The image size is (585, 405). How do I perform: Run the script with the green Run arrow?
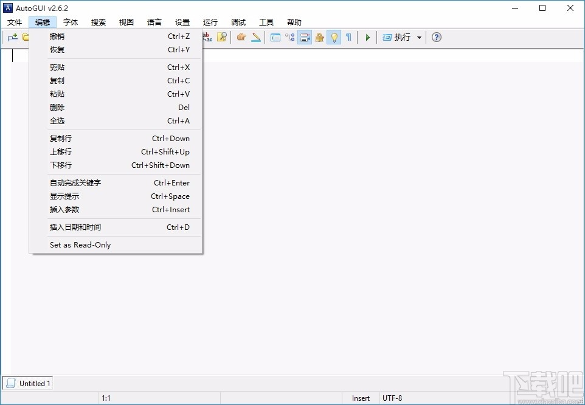(x=367, y=37)
